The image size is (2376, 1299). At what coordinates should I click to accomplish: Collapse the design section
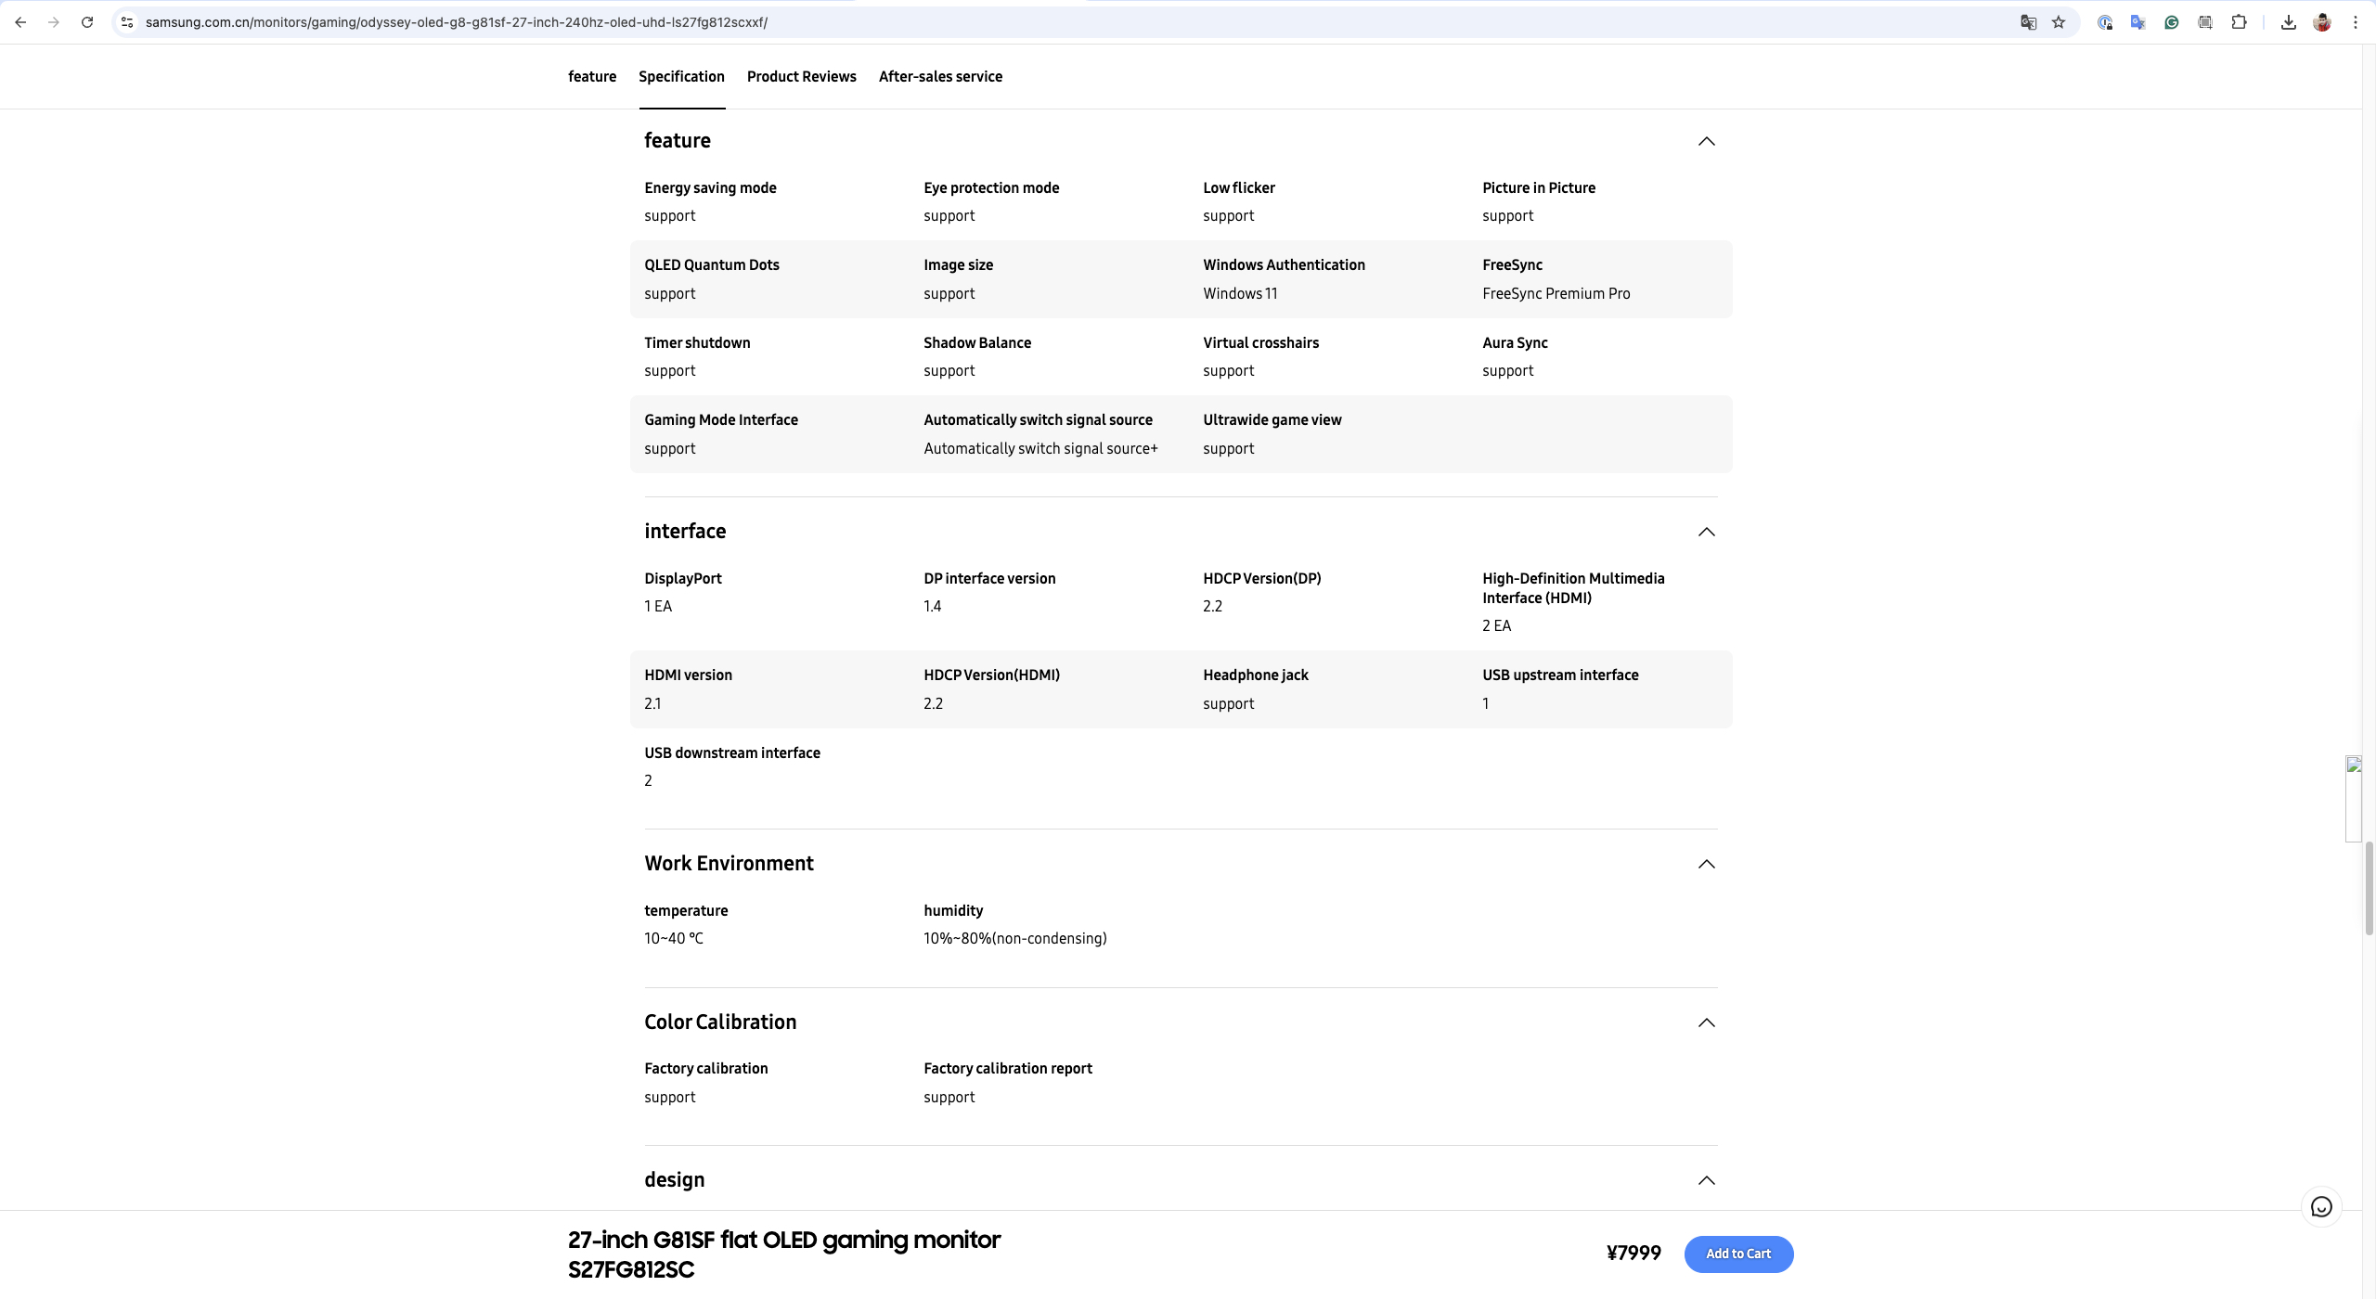click(1706, 1180)
